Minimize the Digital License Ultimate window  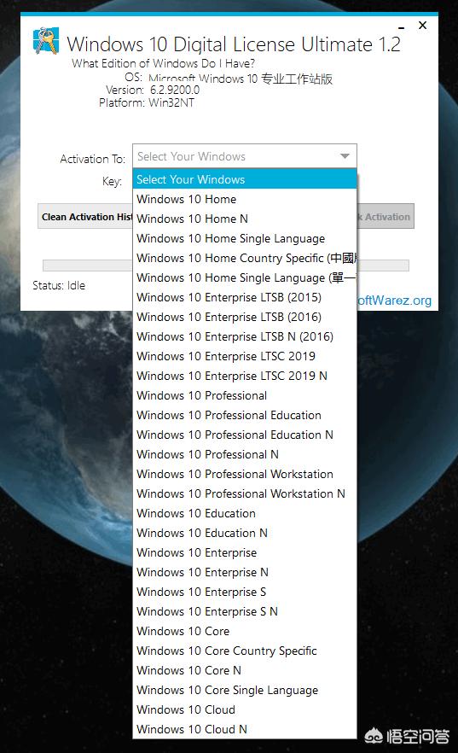(x=402, y=27)
